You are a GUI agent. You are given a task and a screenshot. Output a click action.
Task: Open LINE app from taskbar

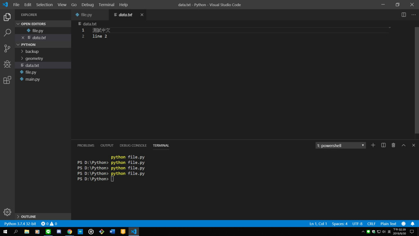48,232
